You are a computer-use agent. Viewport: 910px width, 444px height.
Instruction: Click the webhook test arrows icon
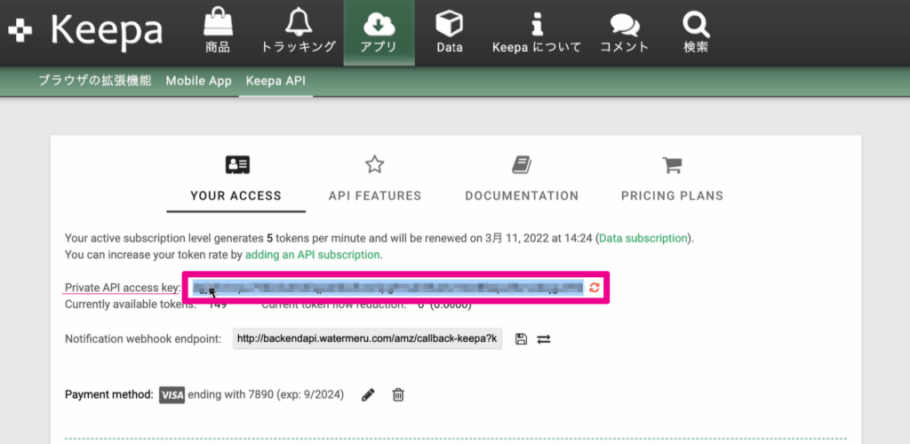(x=544, y=339)
